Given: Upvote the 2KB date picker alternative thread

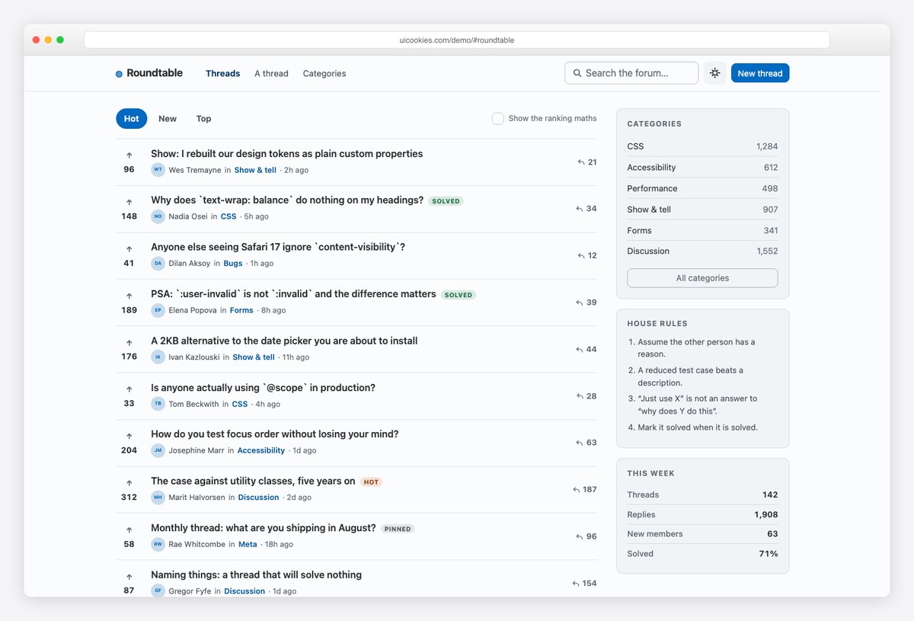Looking at the screenshot, I should pyautogui.click(x=129, y=342).
